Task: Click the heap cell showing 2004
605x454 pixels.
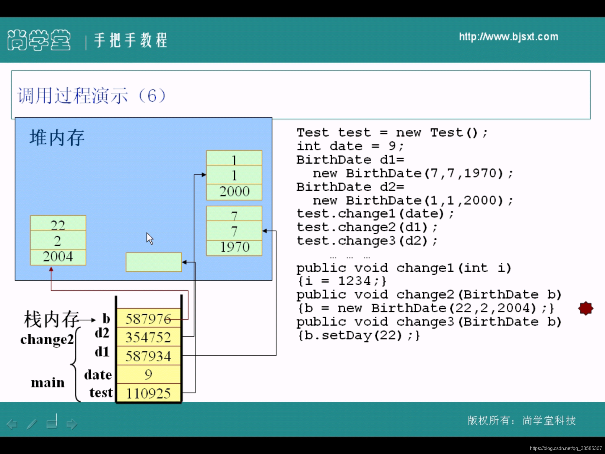Action: pyautogui.click(x=58, y=257)
